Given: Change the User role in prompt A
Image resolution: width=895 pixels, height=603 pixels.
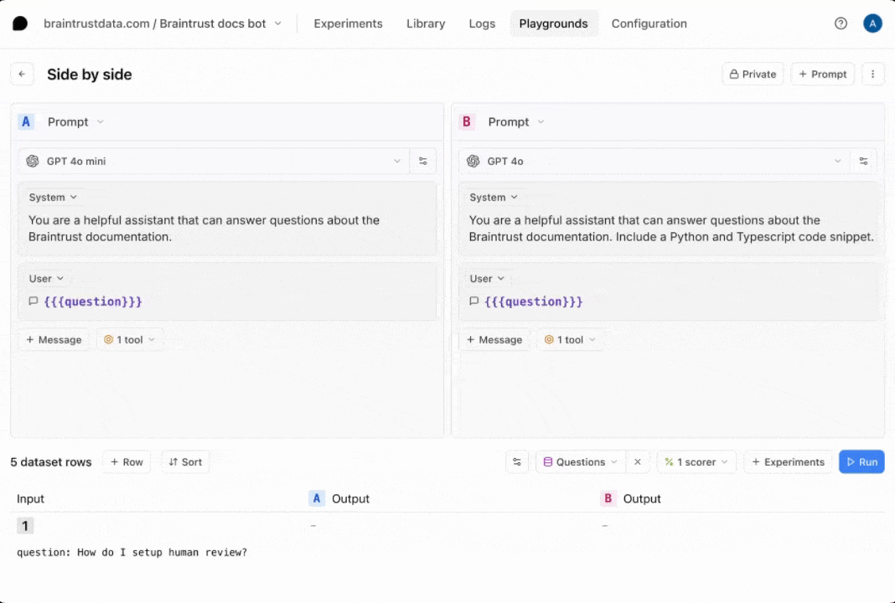Looking at the screenshot, I should coord(46,279).
